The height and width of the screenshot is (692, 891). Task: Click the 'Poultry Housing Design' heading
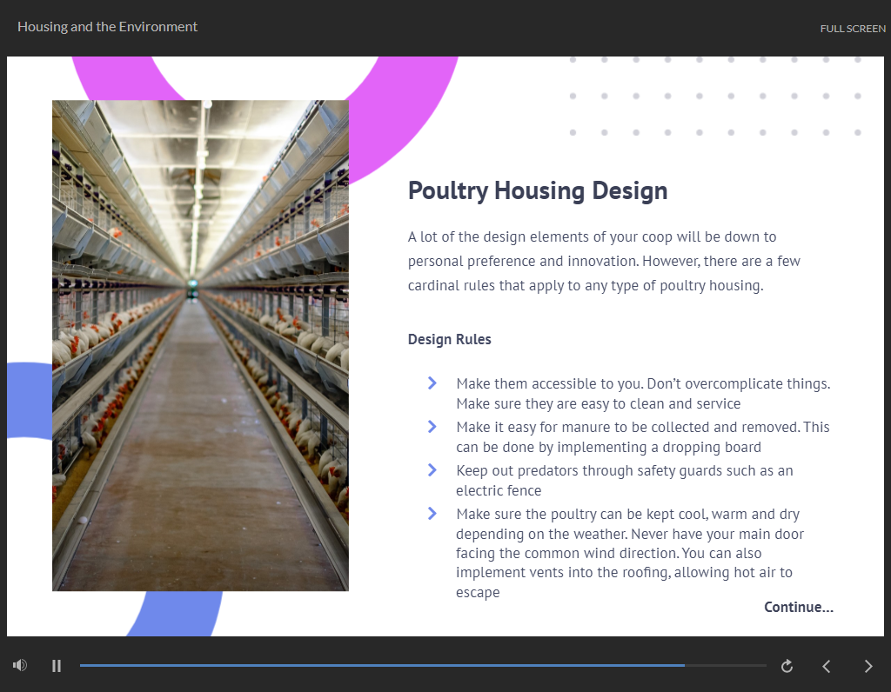tap(538, 190)
